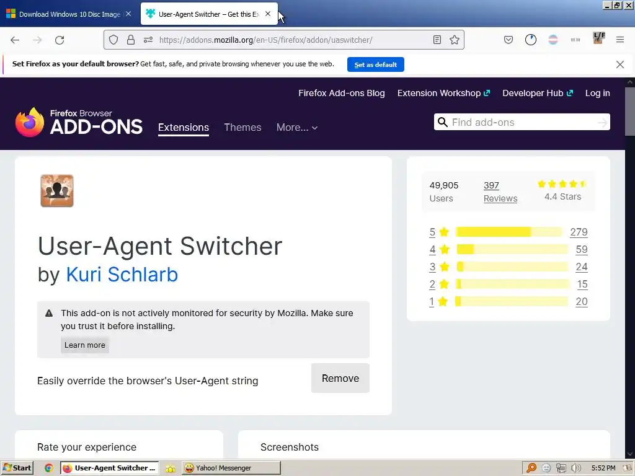This screenshot has height=476, width=635.
Task: Click the search magnifier icon in Find add-ons
Action: (443, 122)
